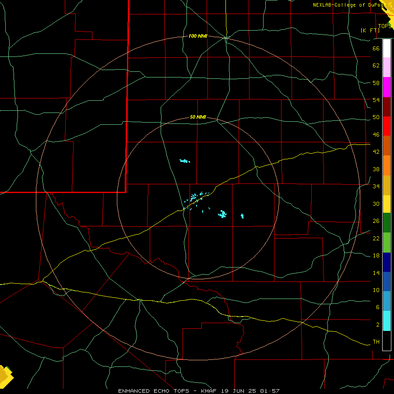This screenshot has width=394, height=394.
Task: Click the 'NEXLAB-College of DuPage' credit text
Action: tap(349, 5)
